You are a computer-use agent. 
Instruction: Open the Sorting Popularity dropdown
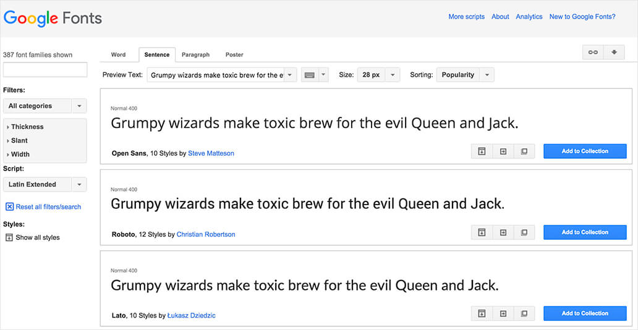[466, 75]
